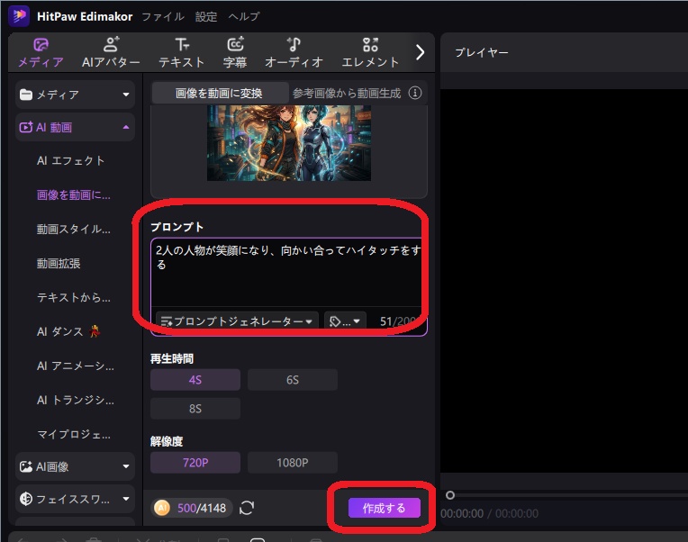Open the ヘルプ menu

pos(244,17)
